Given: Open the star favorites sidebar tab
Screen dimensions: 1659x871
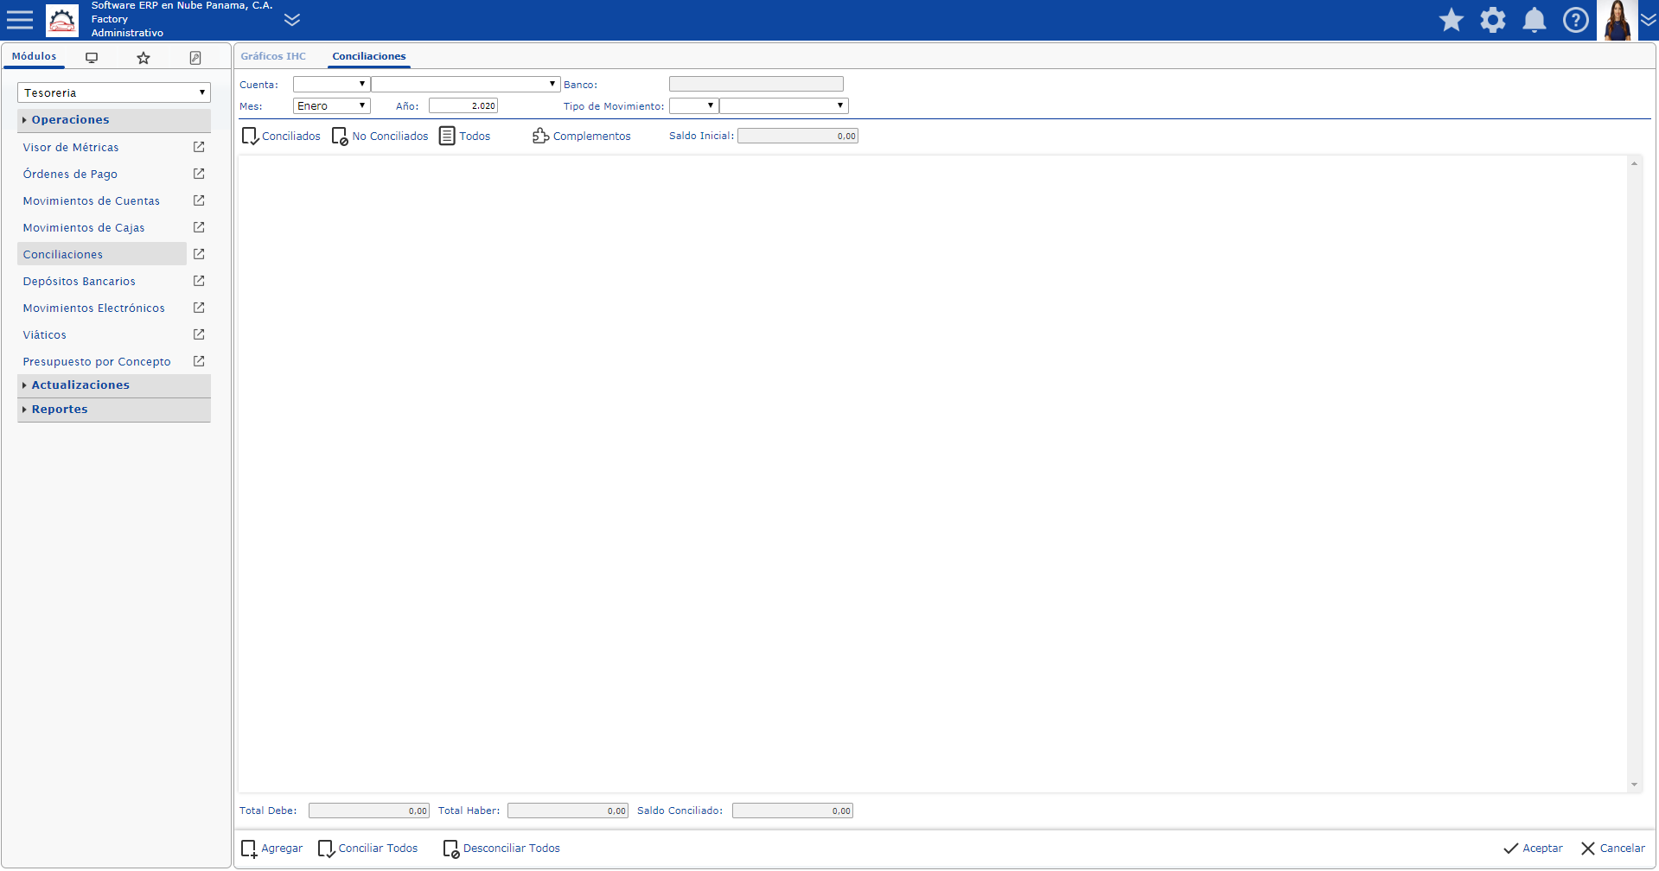Looking at the screenshot, I should point(144,58).
